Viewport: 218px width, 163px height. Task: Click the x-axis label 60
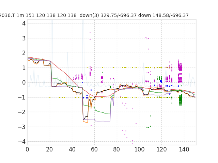coord(94,149)
